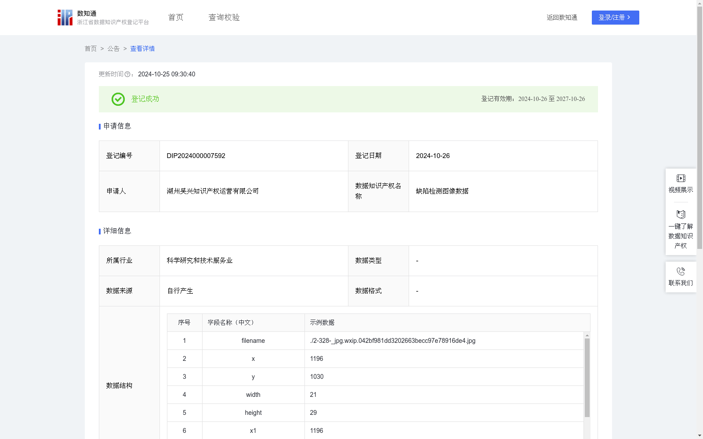Click the page scrollbar down arrow

pos(699,435)
